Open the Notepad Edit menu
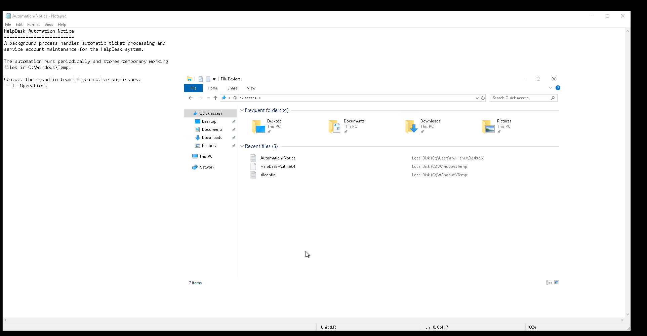The image size is (647, 336). pos(19,25)
